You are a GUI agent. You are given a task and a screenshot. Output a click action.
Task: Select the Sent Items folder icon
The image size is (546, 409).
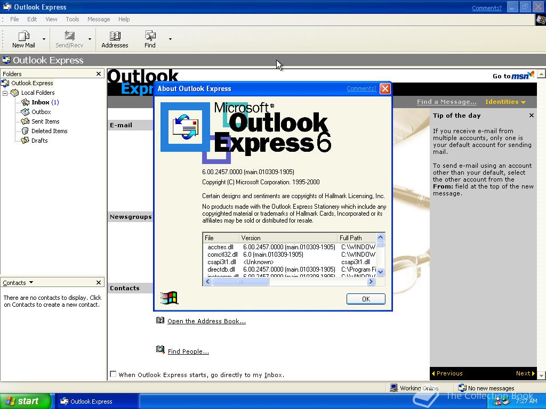[x=26, y=121]
